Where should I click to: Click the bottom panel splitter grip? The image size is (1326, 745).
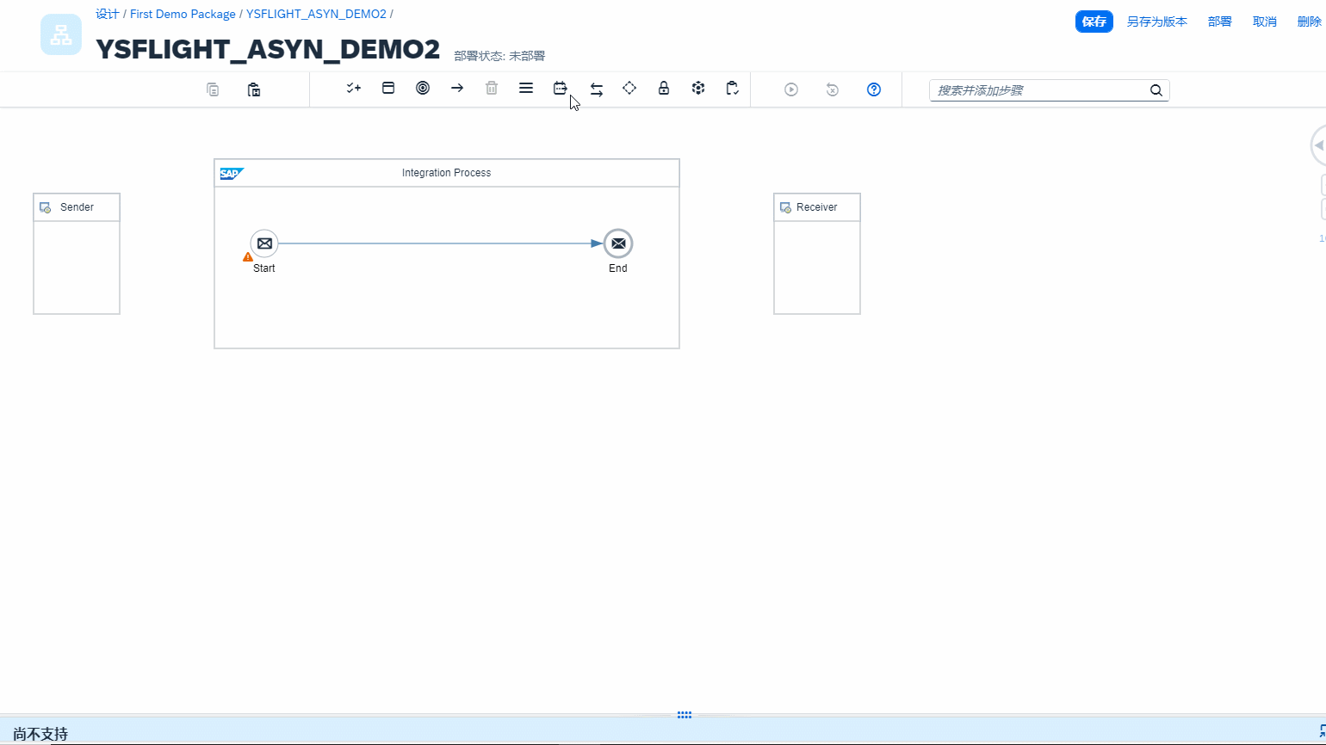[x=685, y=715]
